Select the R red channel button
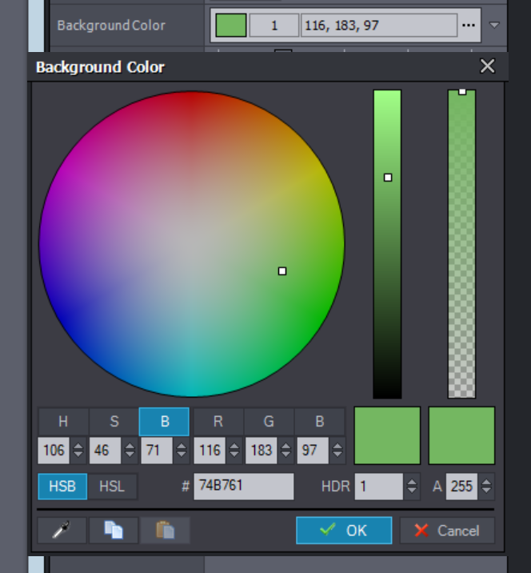 (218, 422)
